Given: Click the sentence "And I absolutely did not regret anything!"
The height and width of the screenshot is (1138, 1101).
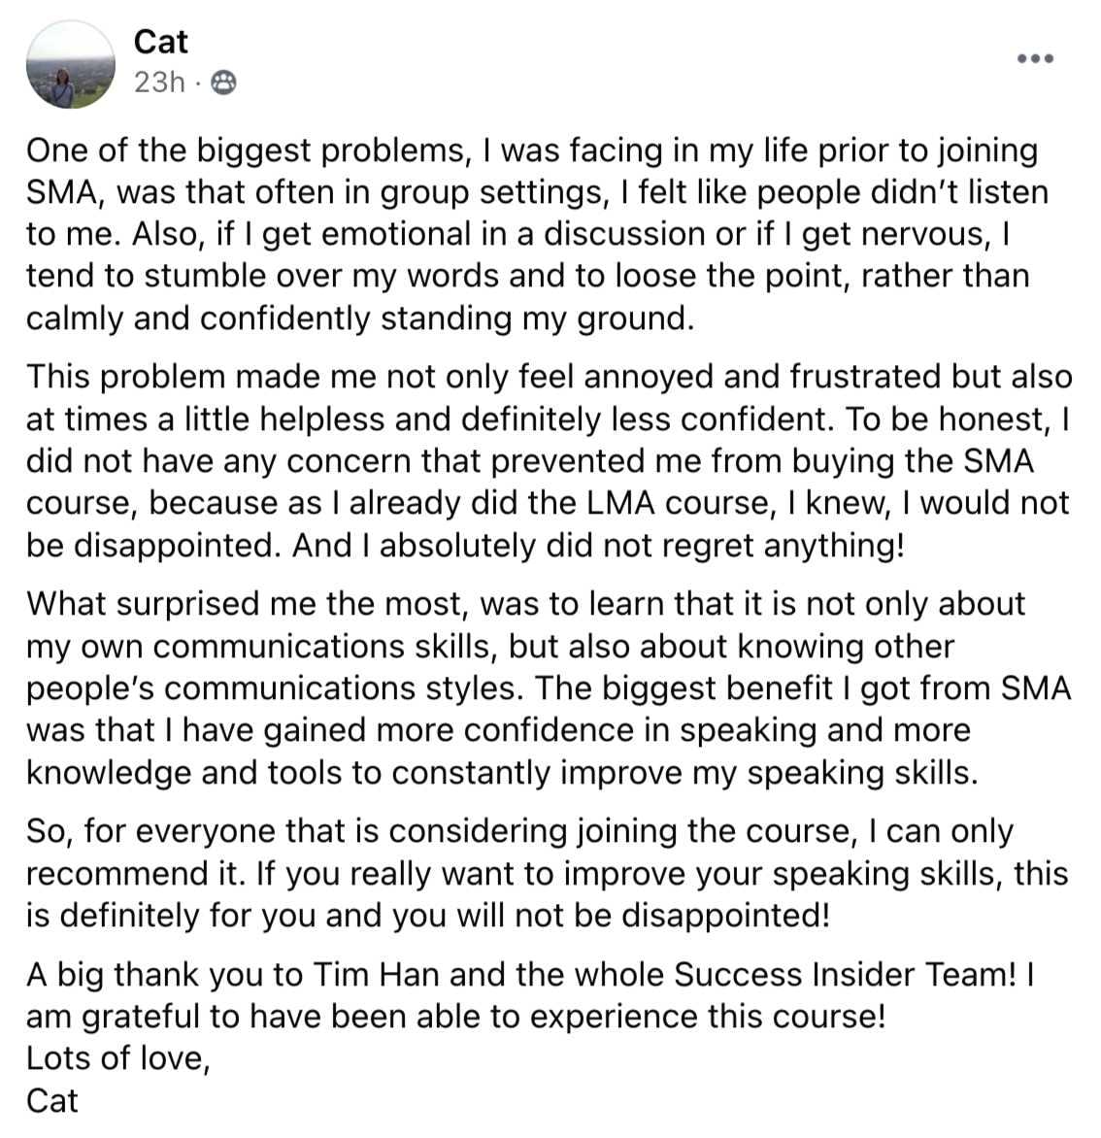Looking at the screenshot, I should pos(598,545).
